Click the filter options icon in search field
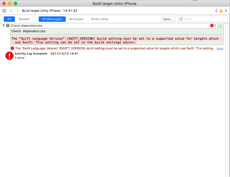The image size is (230, 177). pos(181,19)
